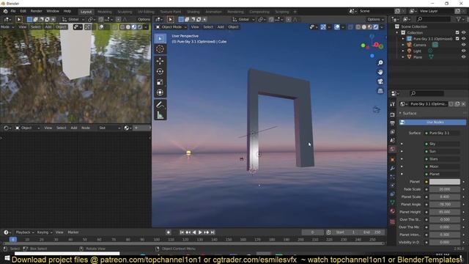Open main viewport Options dropdown
The width and height of the screenshot is (469, 264).
tap(375, 20)
